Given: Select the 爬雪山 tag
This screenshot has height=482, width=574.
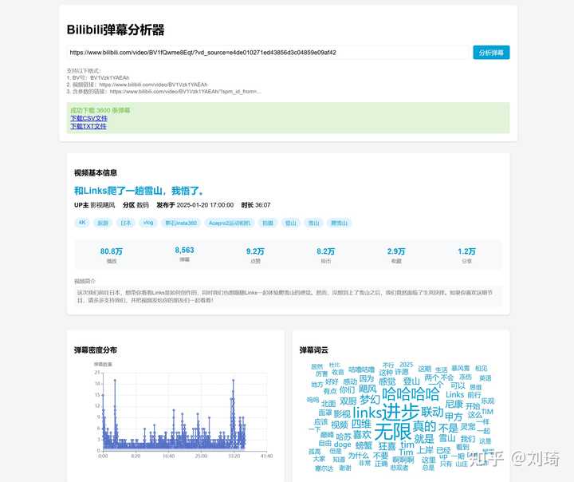Looking at the screenshot, I should click(340, 223).
